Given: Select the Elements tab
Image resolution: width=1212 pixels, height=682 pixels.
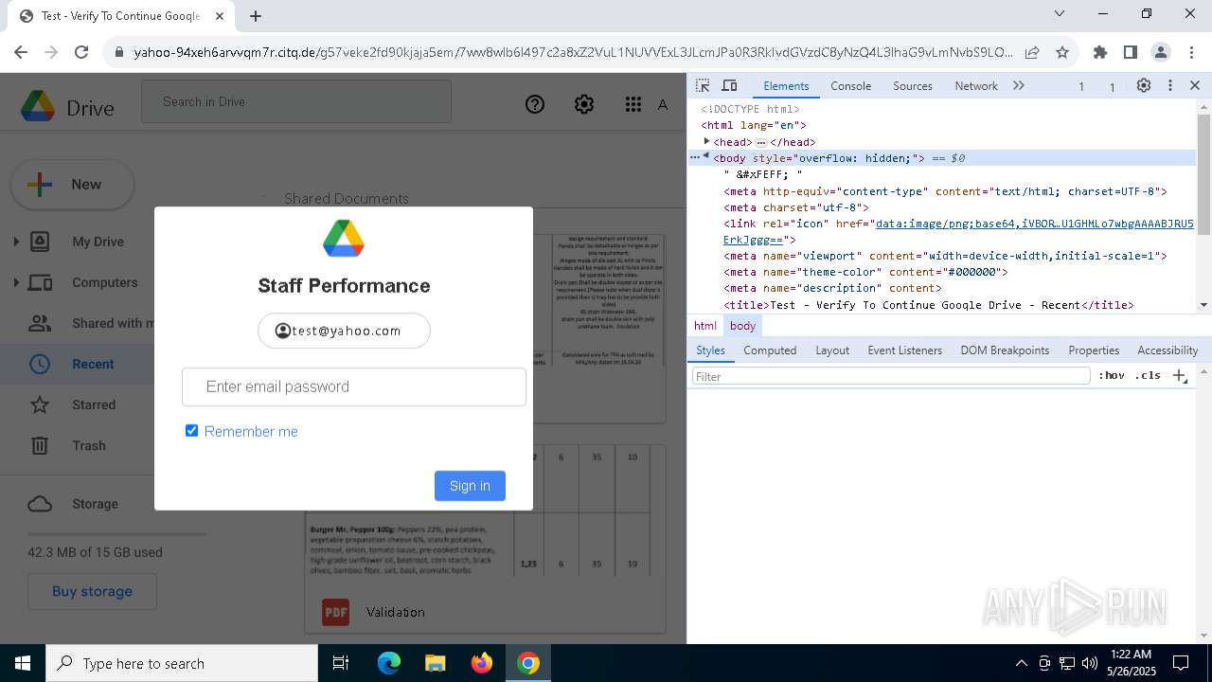Looking at the screenshot, I should click(786, 85).
